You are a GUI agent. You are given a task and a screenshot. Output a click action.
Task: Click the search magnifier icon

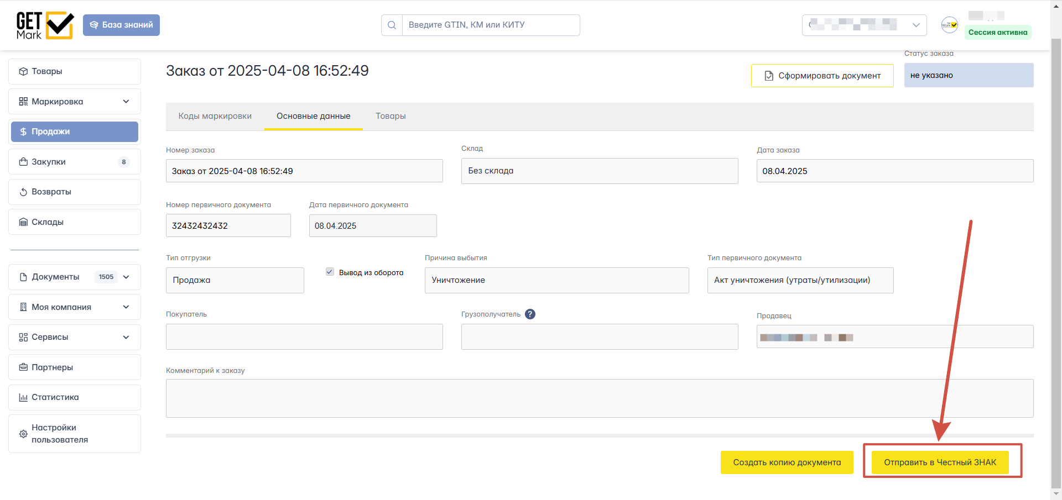[x=392, y=25]
